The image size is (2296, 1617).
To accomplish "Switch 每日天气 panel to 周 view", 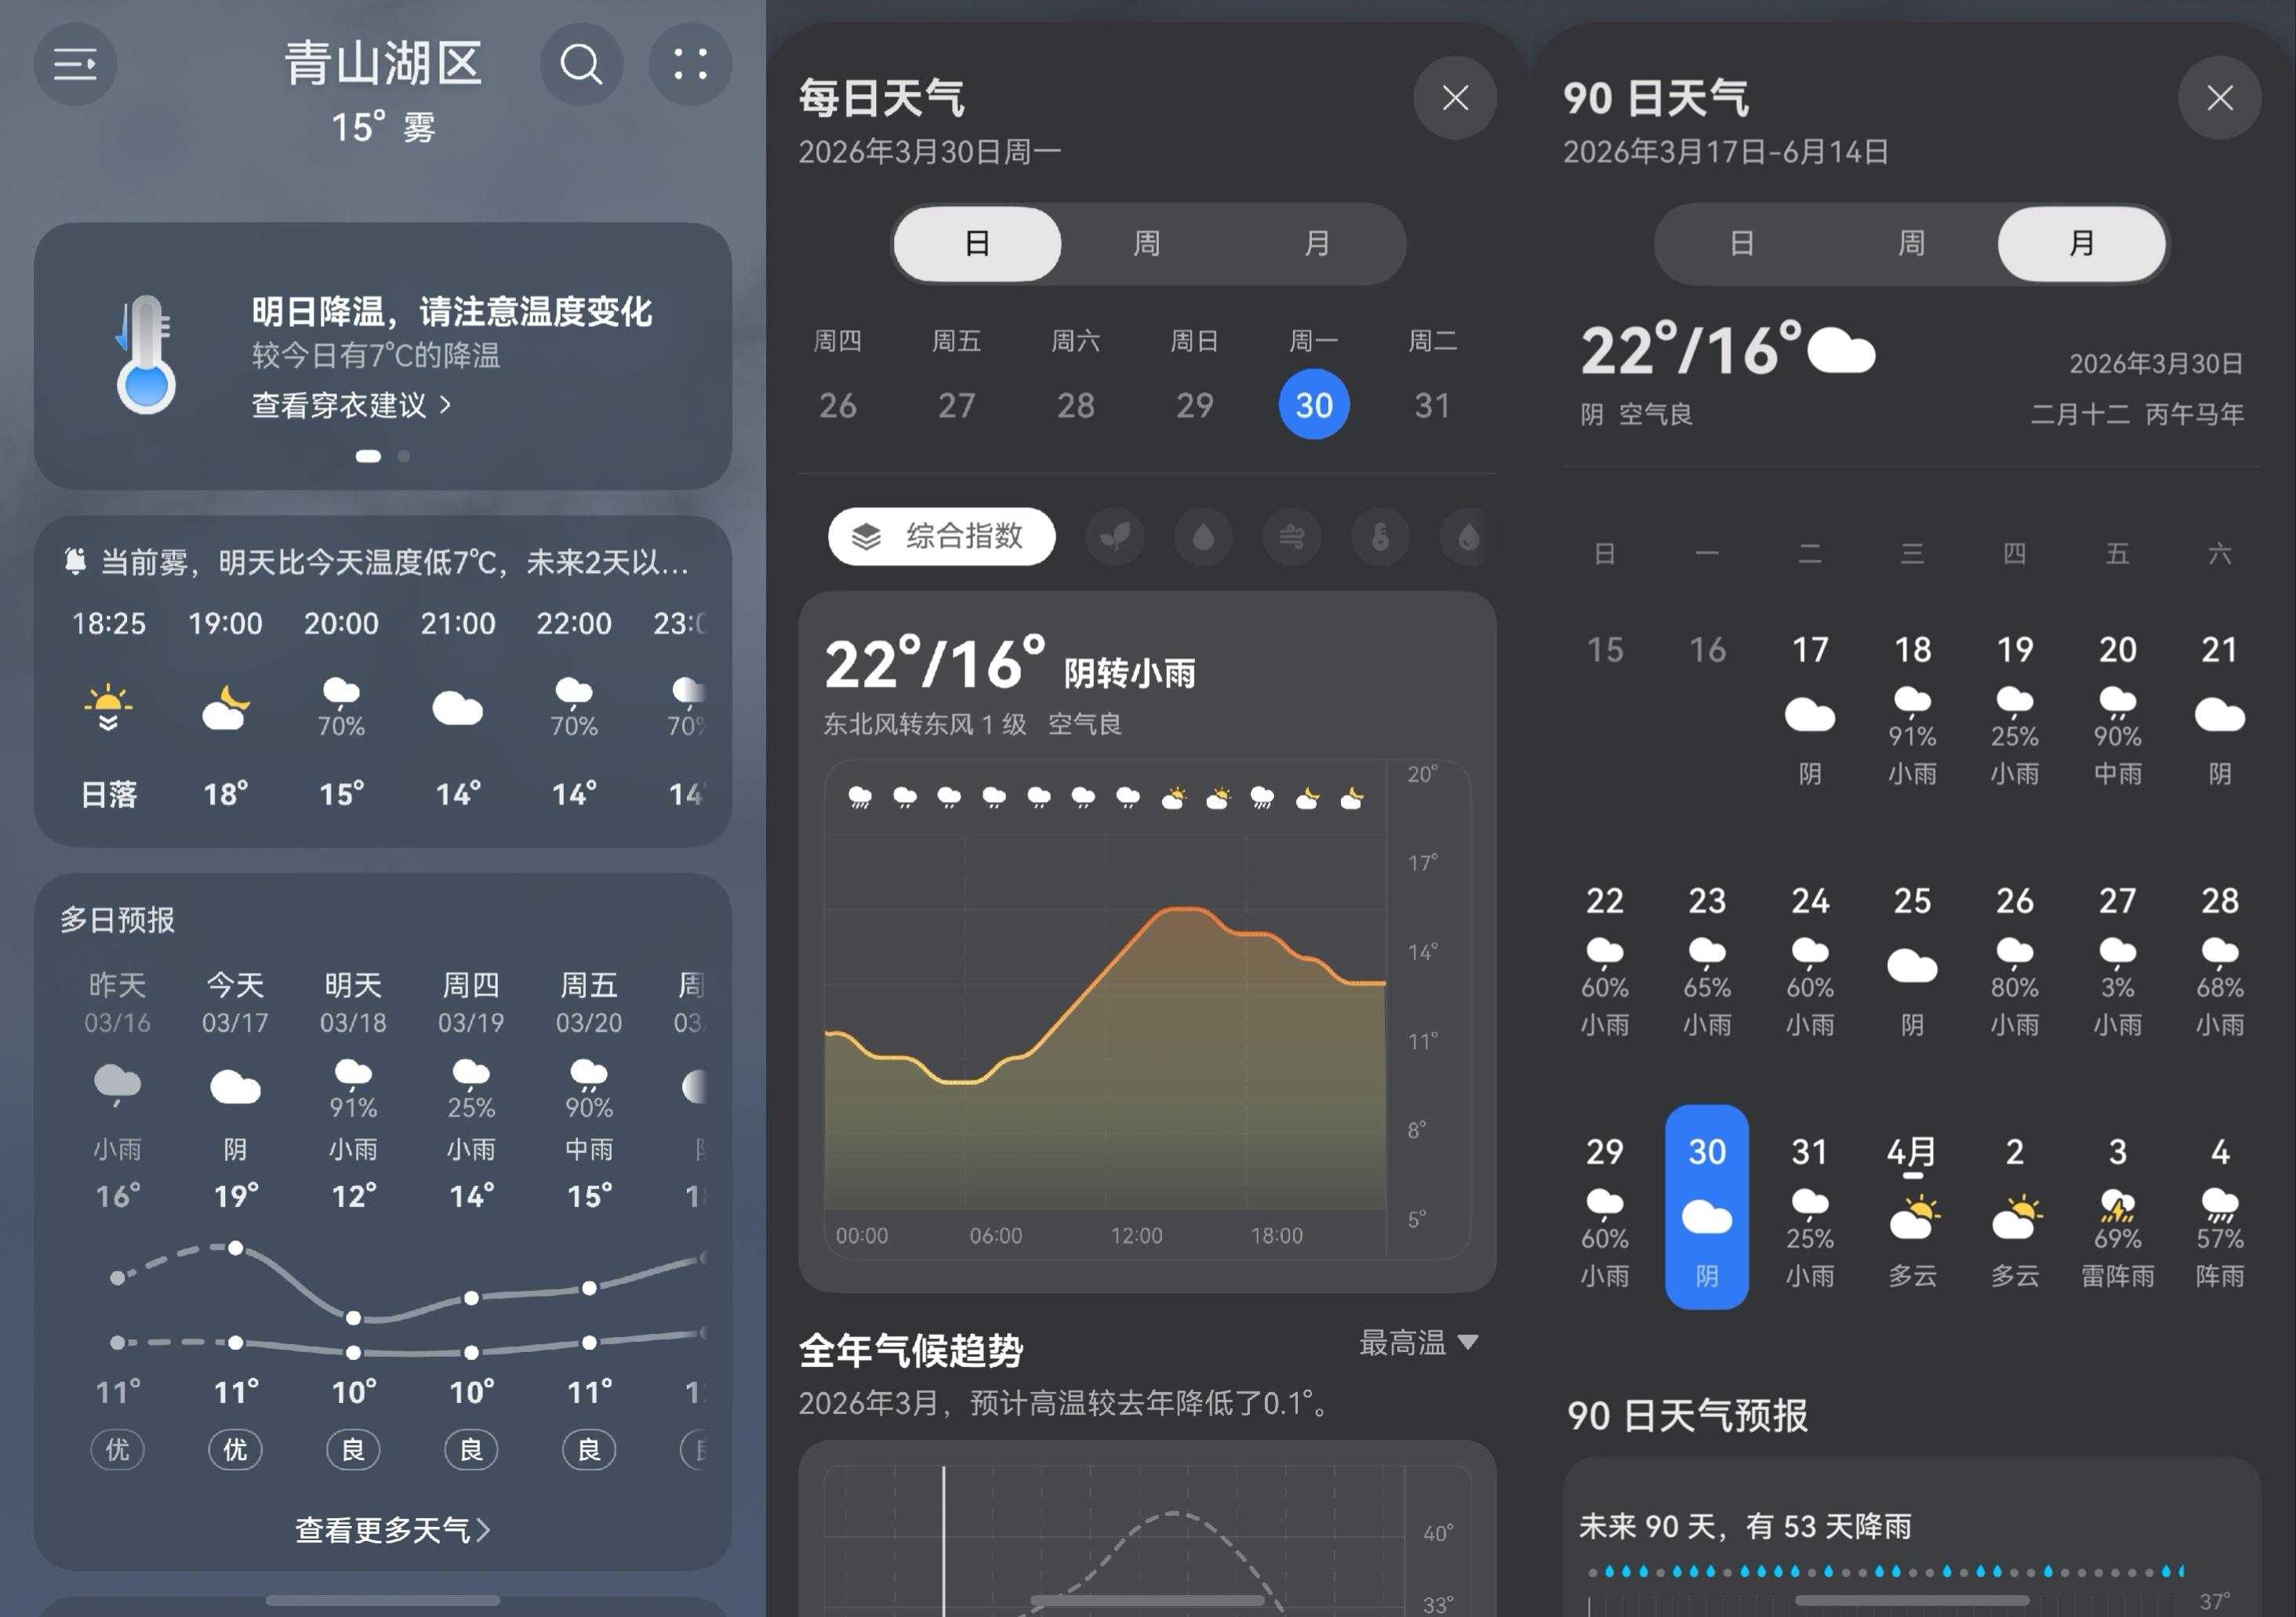I will click(1147, 244).
